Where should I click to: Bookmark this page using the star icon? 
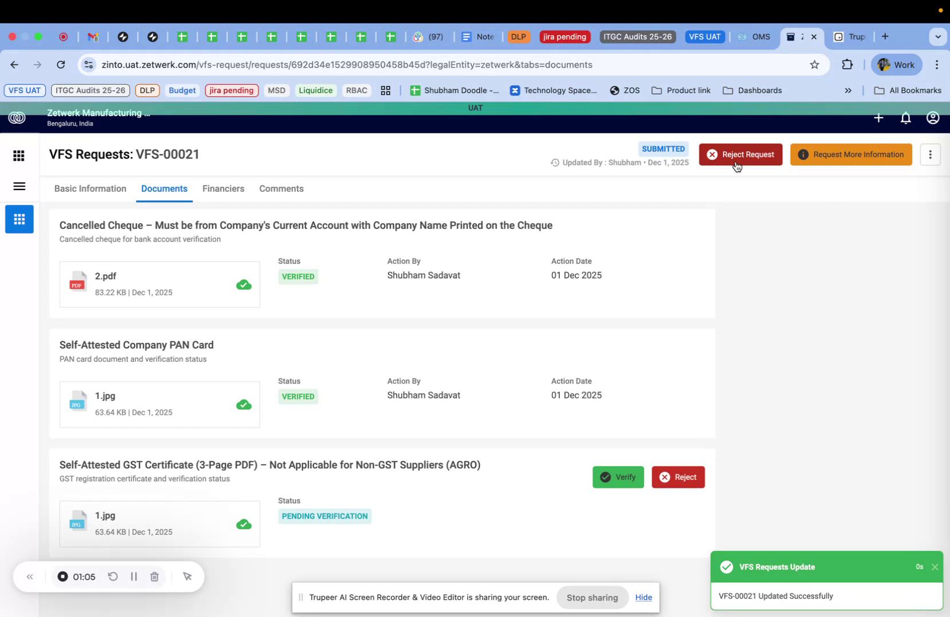815,64
